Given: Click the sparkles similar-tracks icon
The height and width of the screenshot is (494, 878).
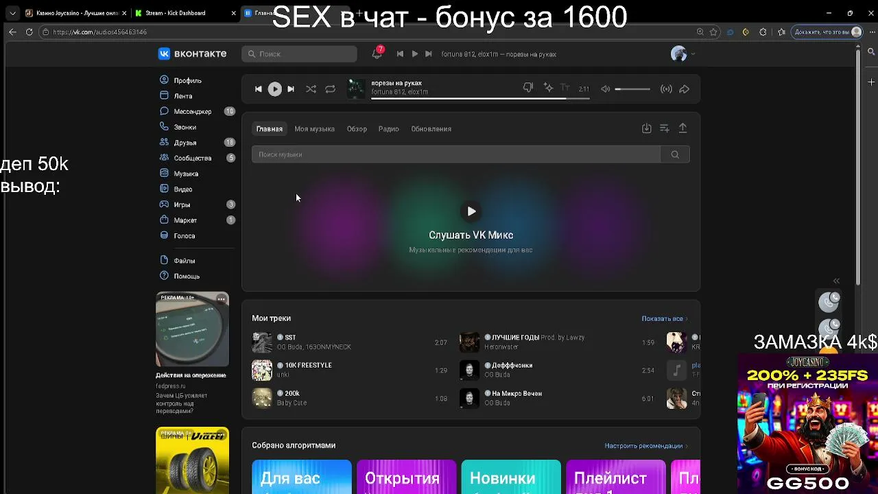Looking at the screenshot, I should tap(548, 88).
